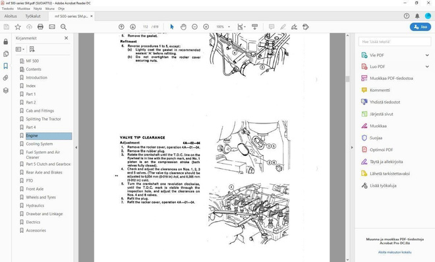Screen dimensions: 435x262
Task: Select the Splitting The Tractor bookmark
Action: pyautogui.click(x=43, y=119)
